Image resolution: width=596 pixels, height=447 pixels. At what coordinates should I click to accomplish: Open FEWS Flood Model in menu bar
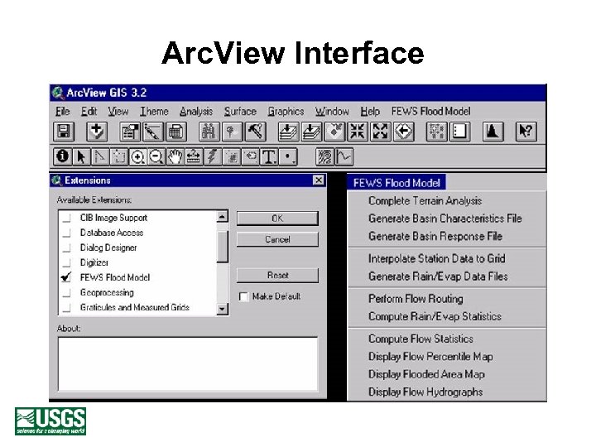[x=431, y=112]
